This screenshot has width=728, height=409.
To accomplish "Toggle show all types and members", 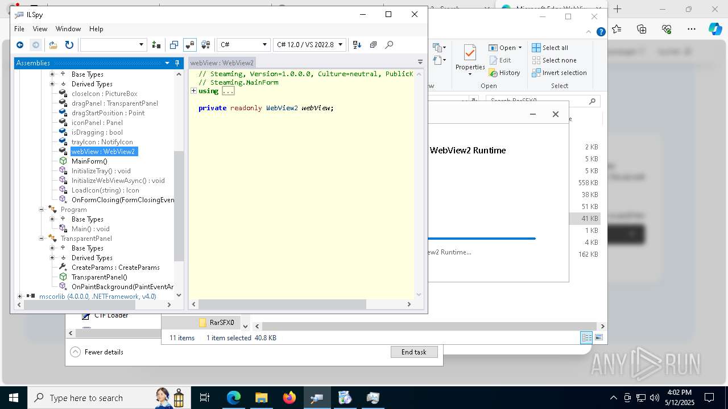I will pyautogui.click(x=206, y=45).
